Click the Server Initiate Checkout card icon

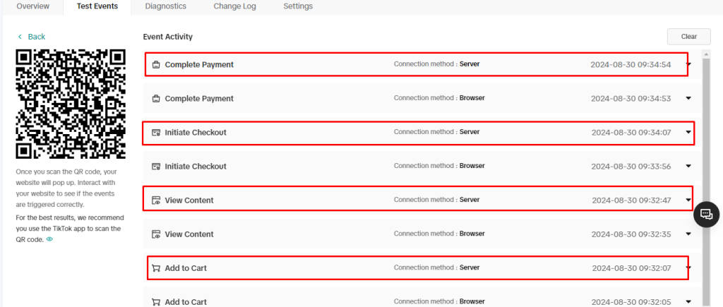tap(156, 133)
